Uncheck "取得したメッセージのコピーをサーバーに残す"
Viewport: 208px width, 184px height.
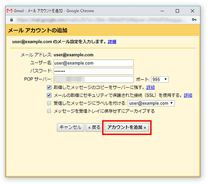point(49,87)
